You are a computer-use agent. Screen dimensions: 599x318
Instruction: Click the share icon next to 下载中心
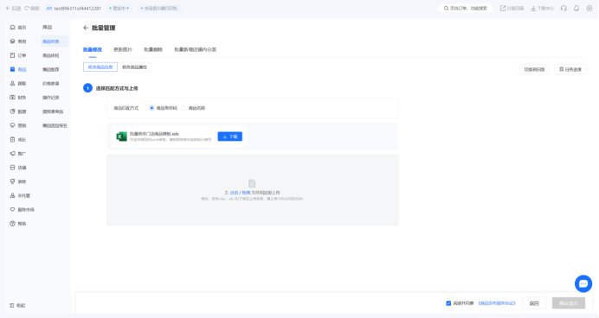pyautogui.click(x=503, y=8)
